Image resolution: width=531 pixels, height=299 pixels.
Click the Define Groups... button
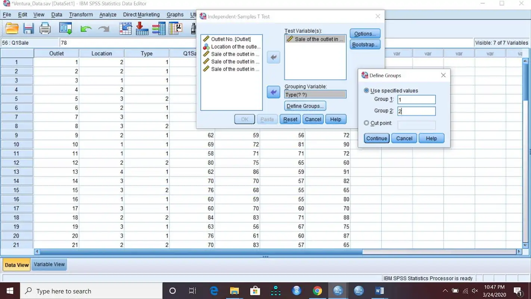[305, 106]
